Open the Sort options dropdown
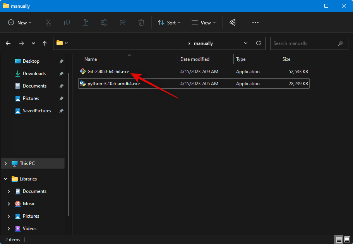The width and height of the screenshot is (353, 244). click(170, 23)
